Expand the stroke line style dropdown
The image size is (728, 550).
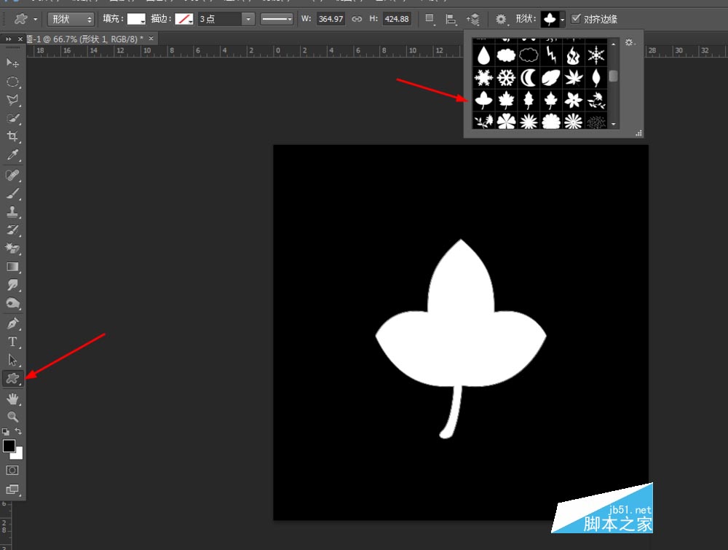(277, 19)
